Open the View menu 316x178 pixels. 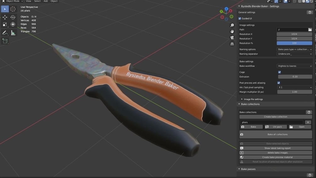click(x=28, y=1)
